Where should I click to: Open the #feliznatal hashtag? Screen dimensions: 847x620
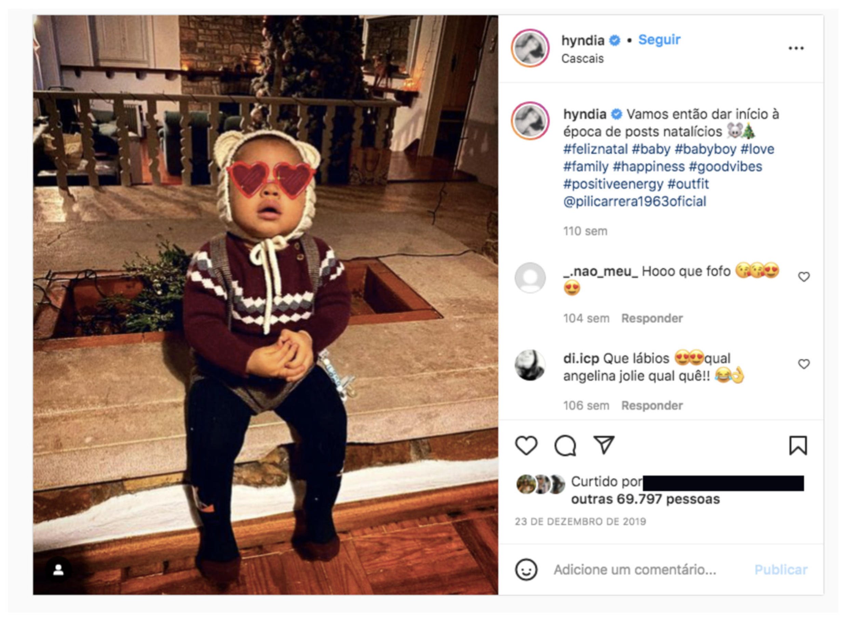pyautogui.click(x=595, y=149)
